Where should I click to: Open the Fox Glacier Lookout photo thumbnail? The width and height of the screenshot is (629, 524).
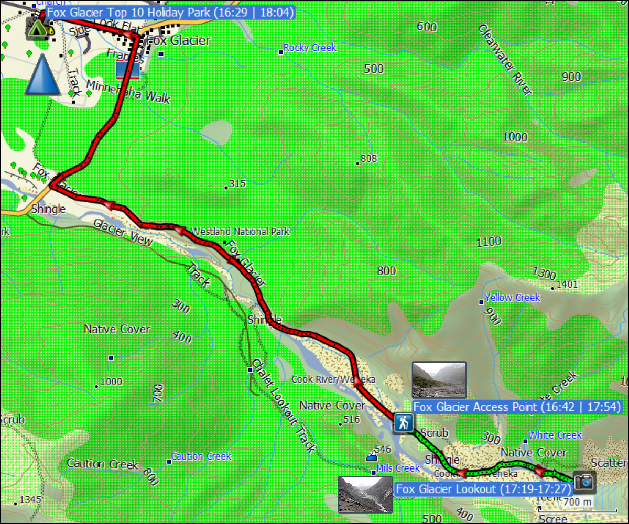(x=365, y=494)
